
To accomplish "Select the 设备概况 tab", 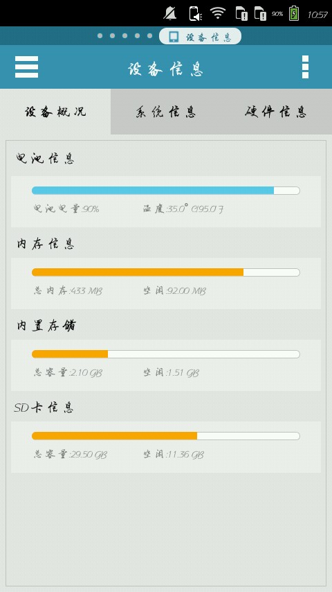I will (x=55, y=112).
